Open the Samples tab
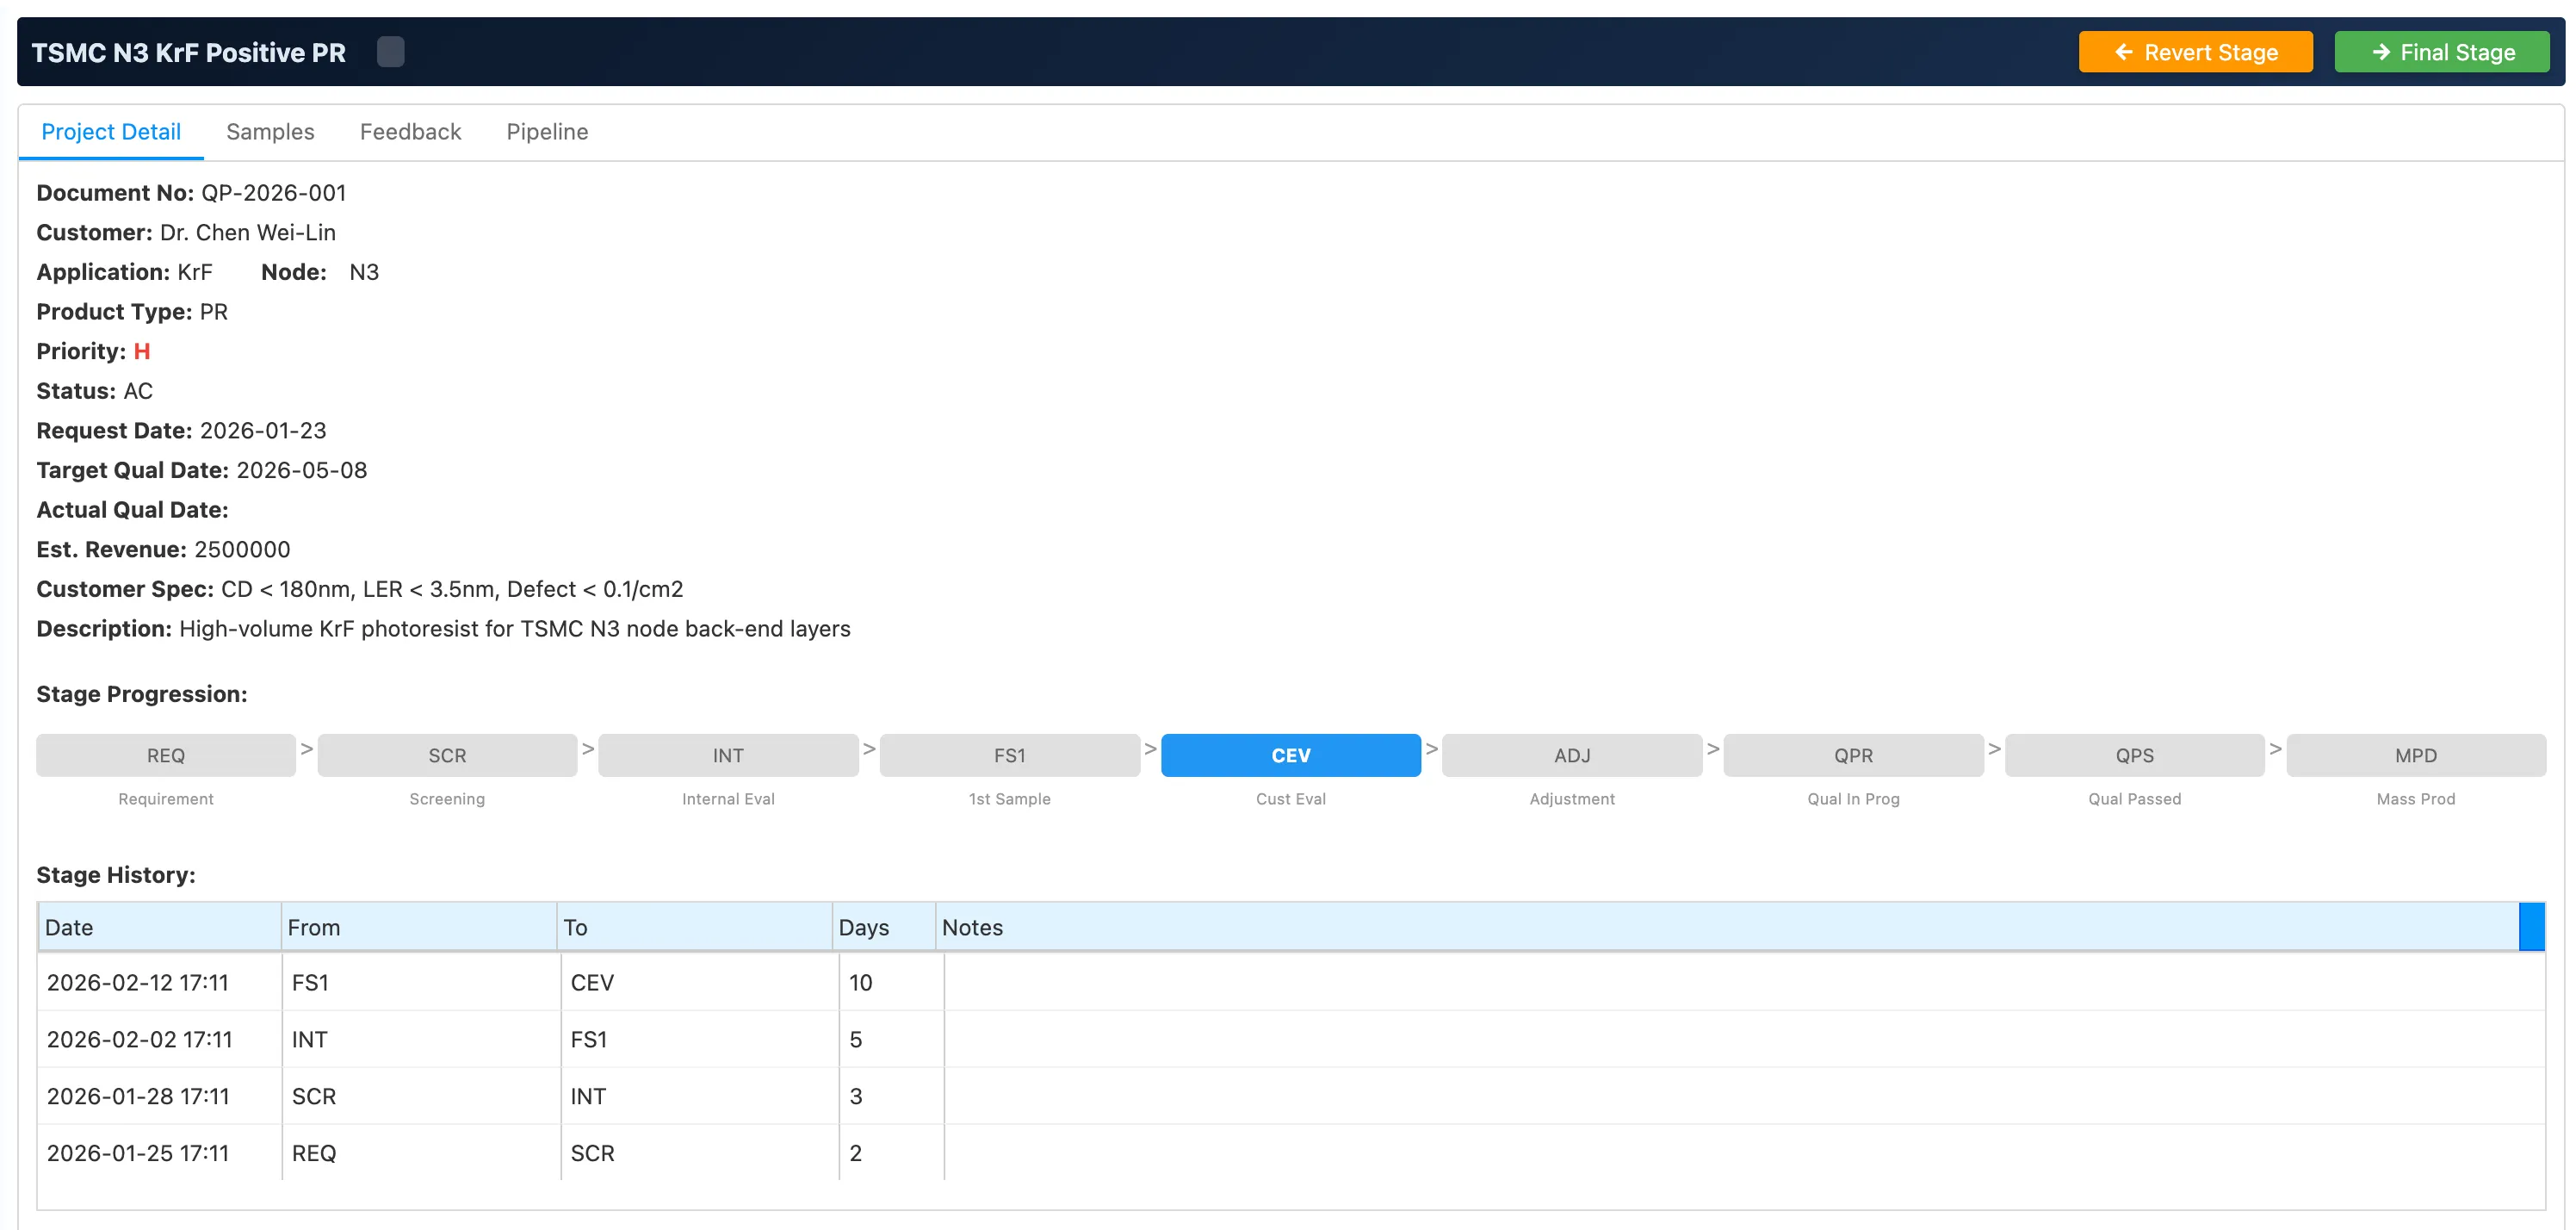This screenshot has height=1230, width=2576. (270, 132)
